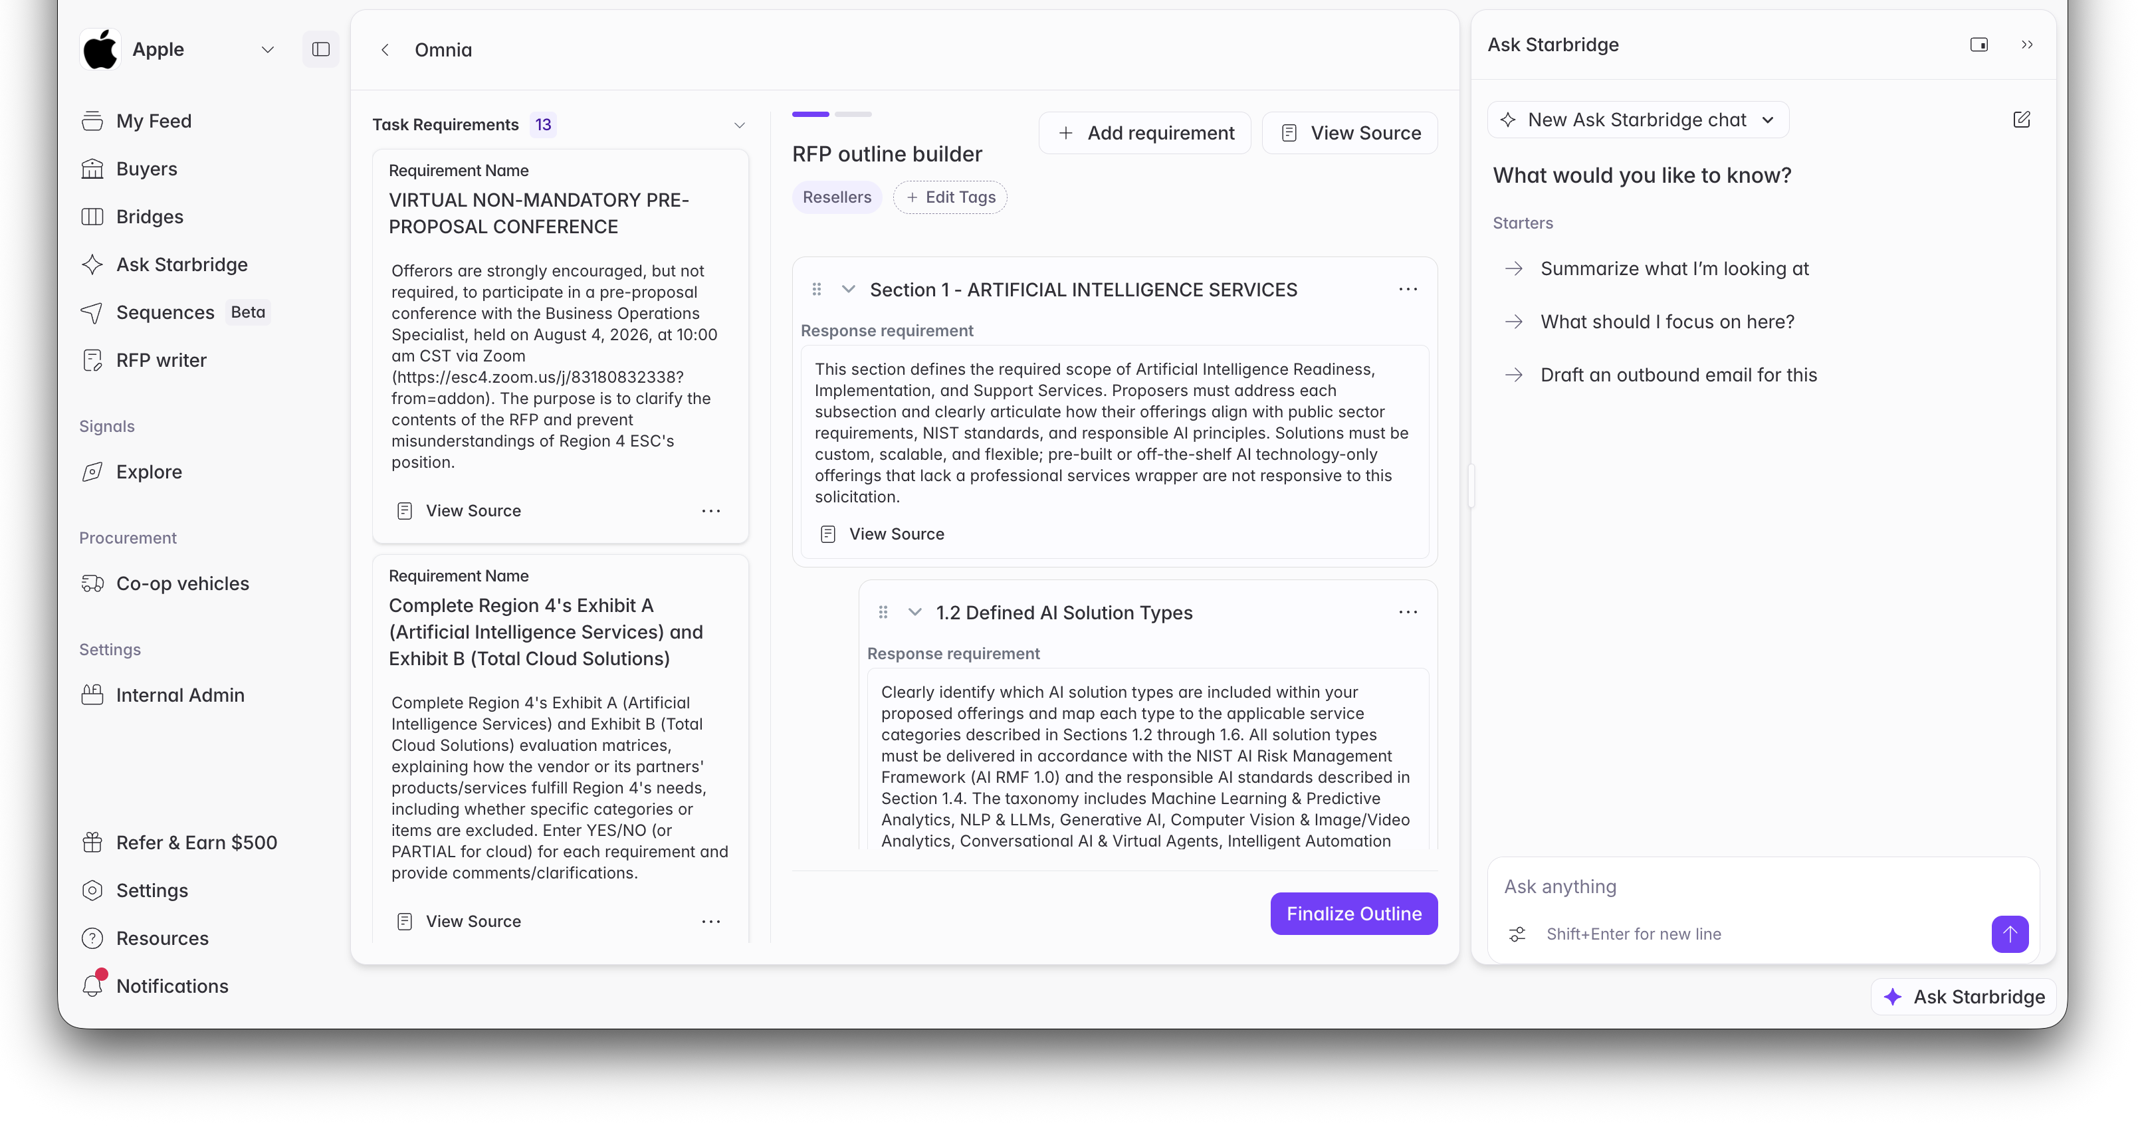
Task: View Source for Pre-Proposal Conference requirement
Action: (x=459, y=511)
